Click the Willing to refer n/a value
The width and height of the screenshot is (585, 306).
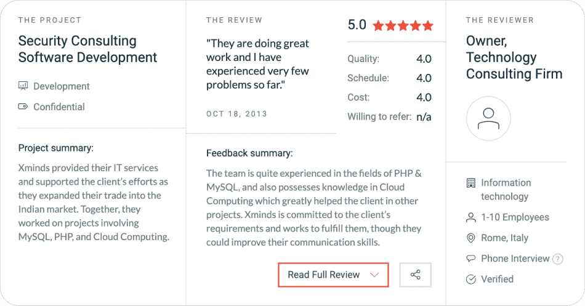[424, 116]
